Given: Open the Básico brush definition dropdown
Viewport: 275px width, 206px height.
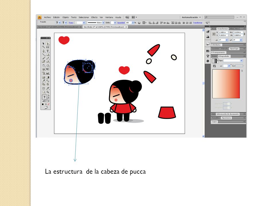Looking at the screenshot, I should pyautogui.click(x=103, y=23).
